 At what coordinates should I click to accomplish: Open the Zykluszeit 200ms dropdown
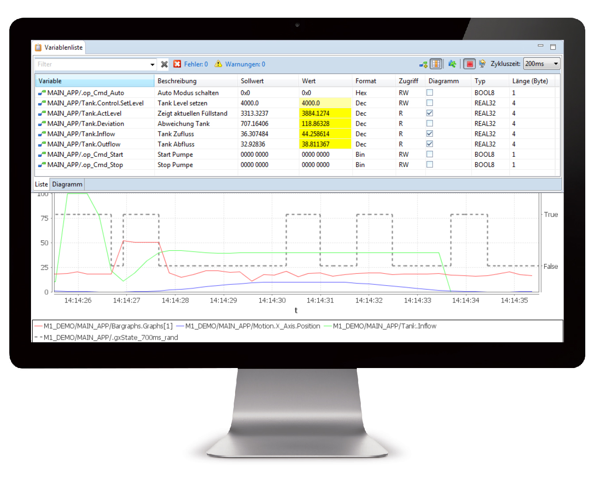555,63
